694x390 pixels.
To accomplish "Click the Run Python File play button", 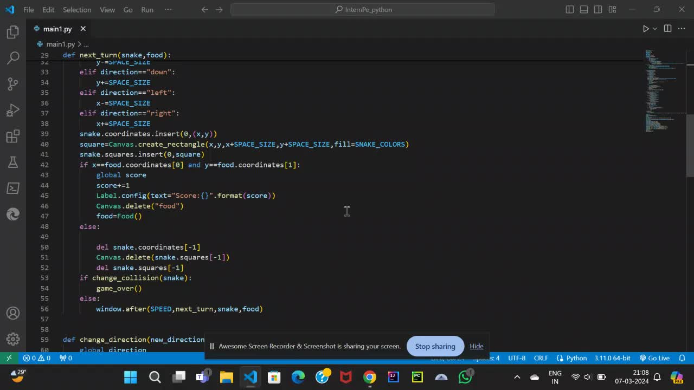I will coord(645,29).
